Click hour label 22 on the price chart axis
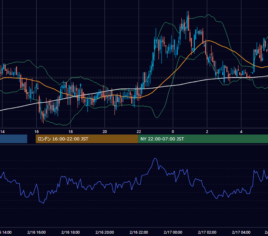Viewport: 268px width, 236px height. pyautogui.click(x=139, y=131)
